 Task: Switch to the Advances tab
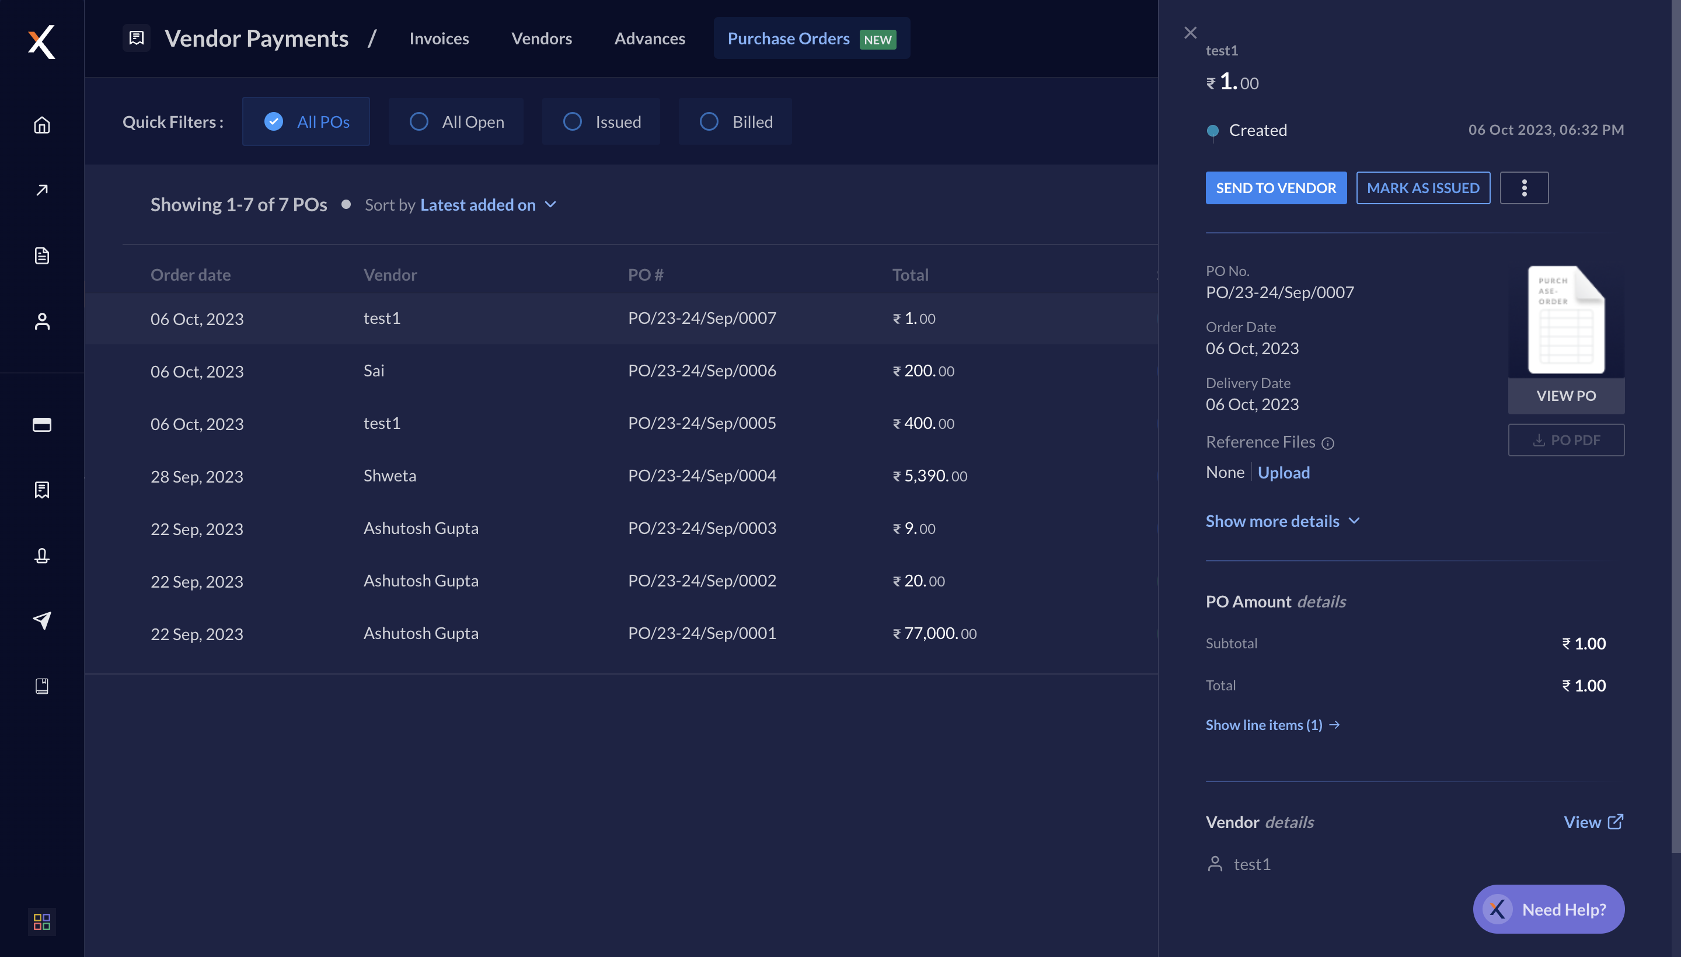click(x=650, y=38)
